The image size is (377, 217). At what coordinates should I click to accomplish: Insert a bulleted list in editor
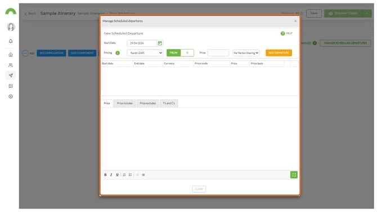(130, 175)
